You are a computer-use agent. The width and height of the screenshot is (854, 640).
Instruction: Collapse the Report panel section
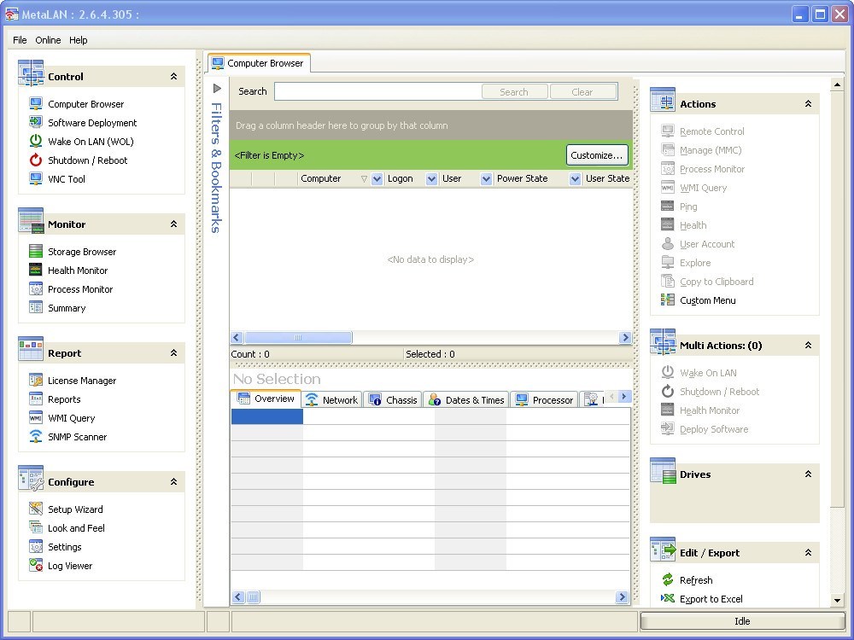point(173,352)
